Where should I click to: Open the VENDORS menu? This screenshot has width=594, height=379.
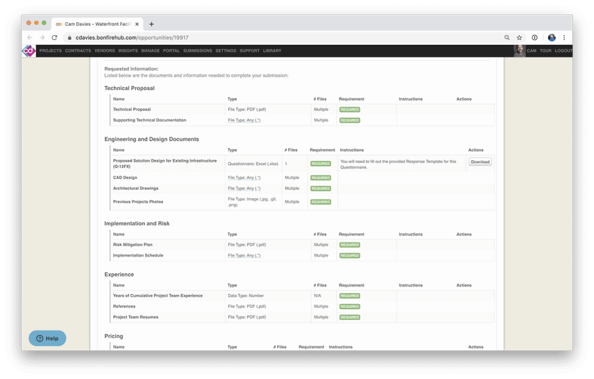tap(104, 51)
